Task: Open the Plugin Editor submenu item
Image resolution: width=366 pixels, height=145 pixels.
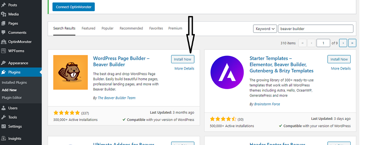Action: (12, 97)
